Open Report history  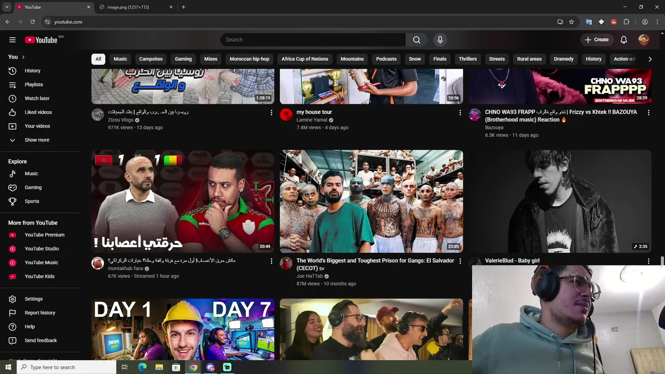(39, 313)
